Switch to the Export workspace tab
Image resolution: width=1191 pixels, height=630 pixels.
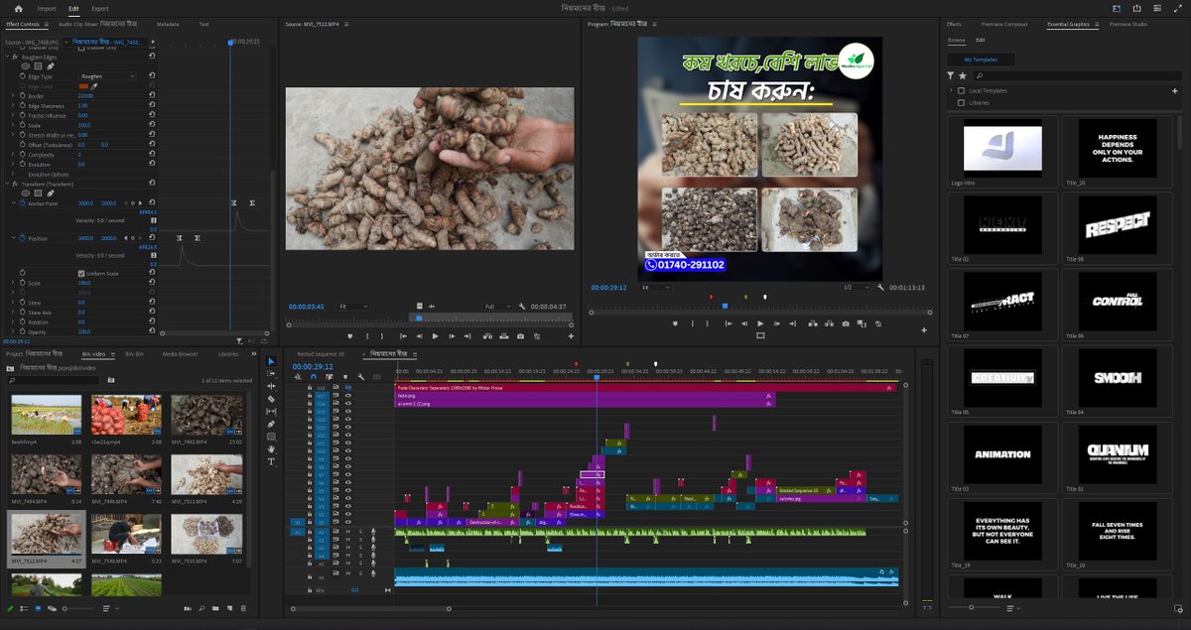[x=100, y=8]
